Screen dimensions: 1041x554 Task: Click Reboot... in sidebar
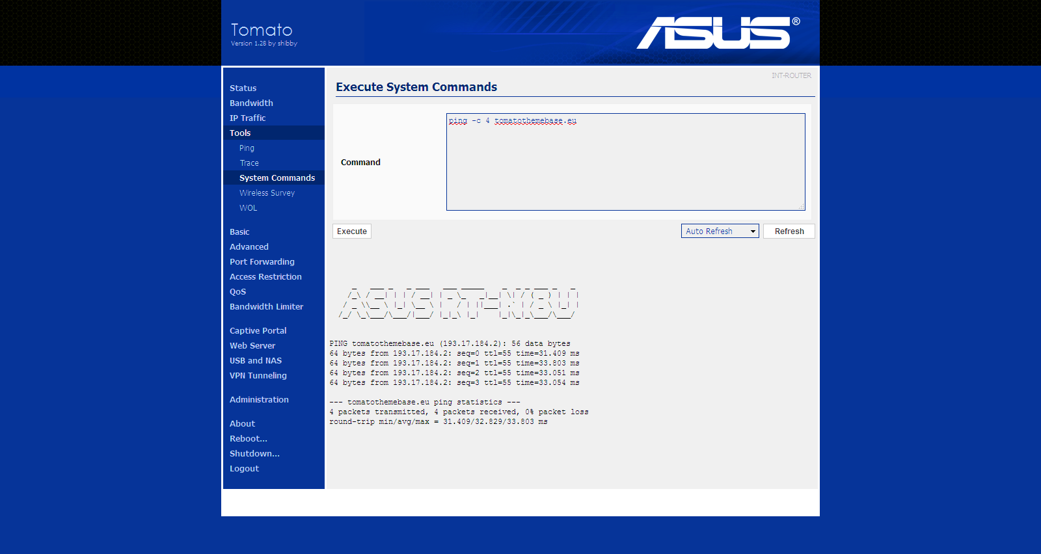pos(248,438)
